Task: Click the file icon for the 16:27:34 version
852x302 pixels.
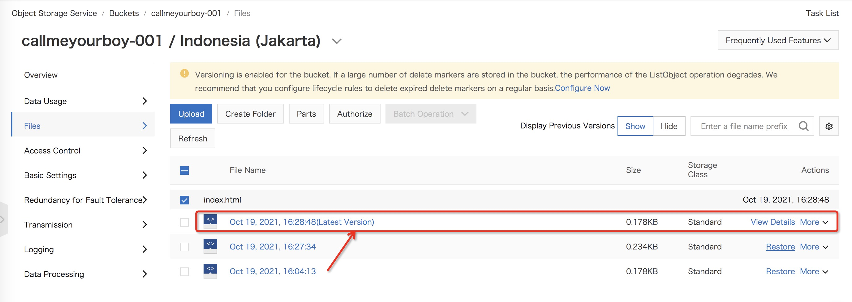Action: (210, 246)
